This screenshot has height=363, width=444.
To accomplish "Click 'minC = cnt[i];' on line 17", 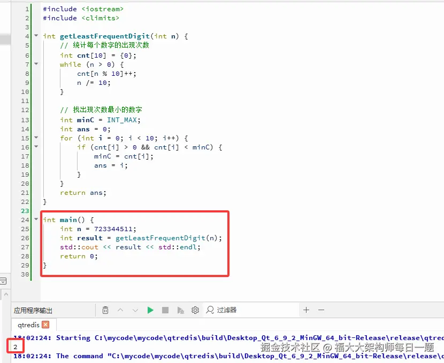I will pos(124,156).
